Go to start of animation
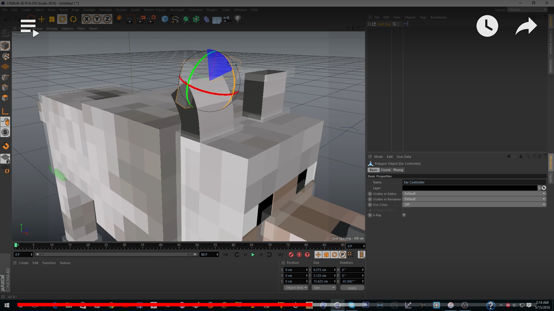Image resolution: width=554 pixels, height=311 pixels. (226, 255)
